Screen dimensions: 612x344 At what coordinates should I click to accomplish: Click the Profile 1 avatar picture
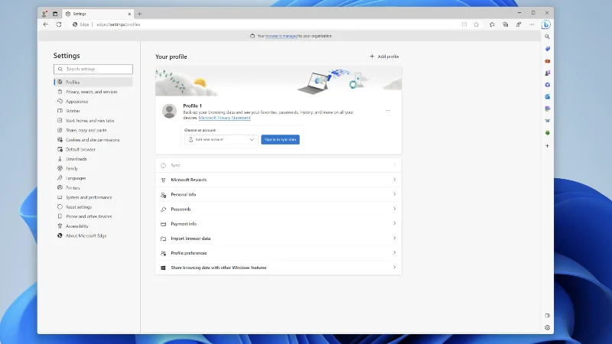coord(169,111)
